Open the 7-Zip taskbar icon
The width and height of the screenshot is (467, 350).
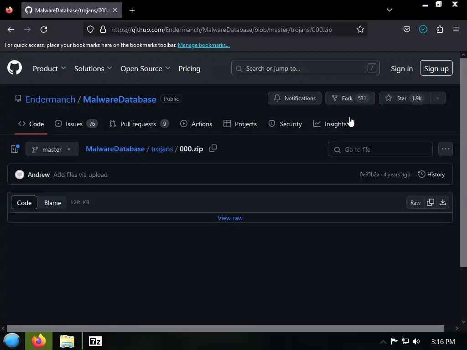(95, 341)
